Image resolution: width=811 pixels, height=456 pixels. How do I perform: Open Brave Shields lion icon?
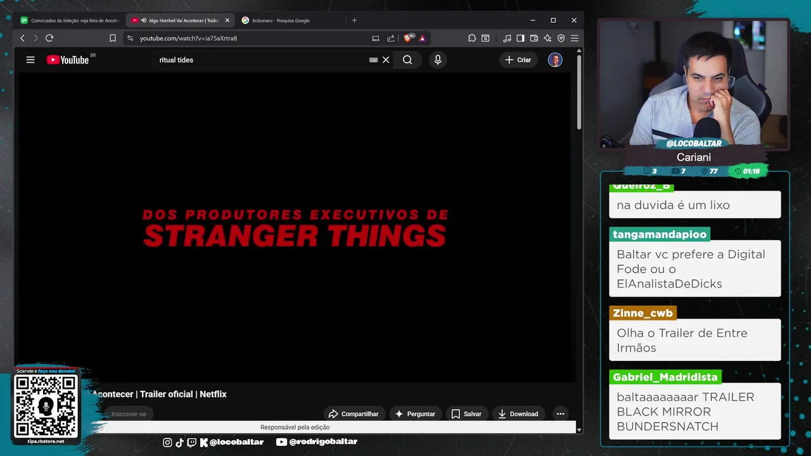(408, 38)
